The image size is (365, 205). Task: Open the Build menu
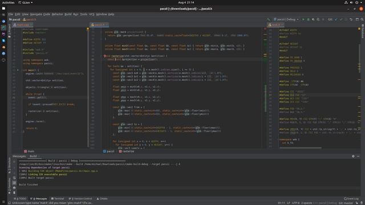click(68, 14)
